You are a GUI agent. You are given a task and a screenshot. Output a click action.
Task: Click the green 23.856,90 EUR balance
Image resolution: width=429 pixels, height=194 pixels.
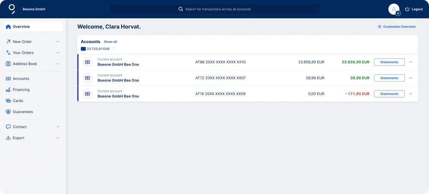point(355,62)
